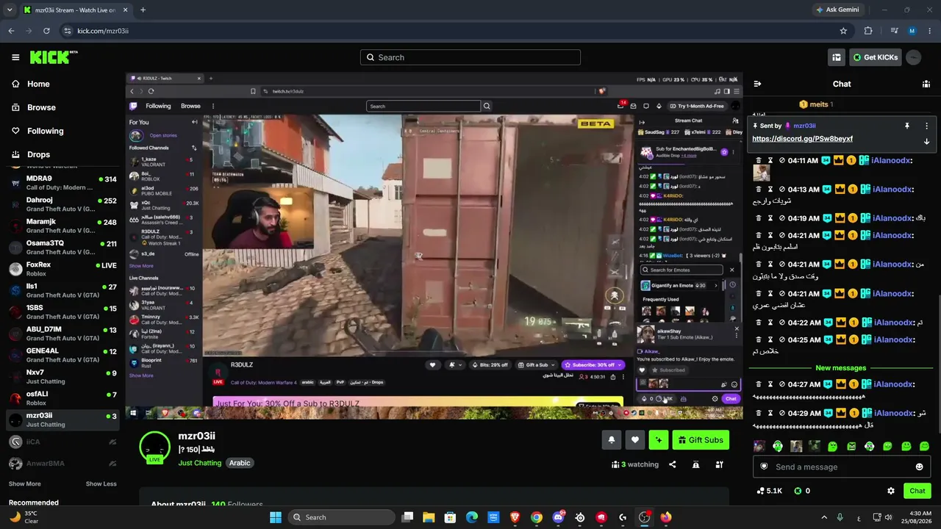Open the chat layout icon beside Get KICKs

coord(836,57)
